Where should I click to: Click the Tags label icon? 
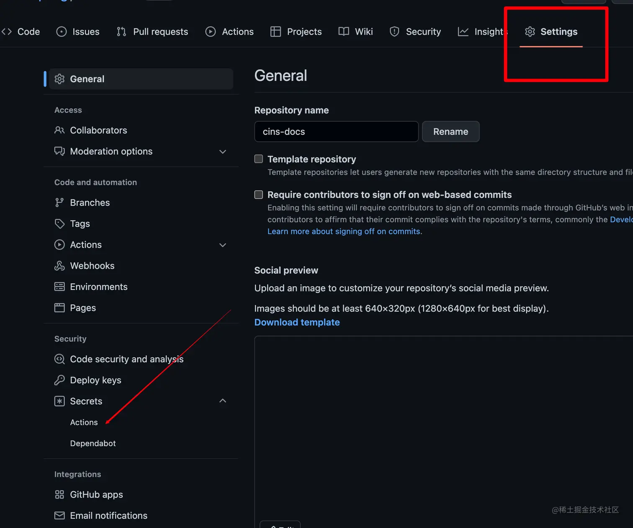(59, 223)
